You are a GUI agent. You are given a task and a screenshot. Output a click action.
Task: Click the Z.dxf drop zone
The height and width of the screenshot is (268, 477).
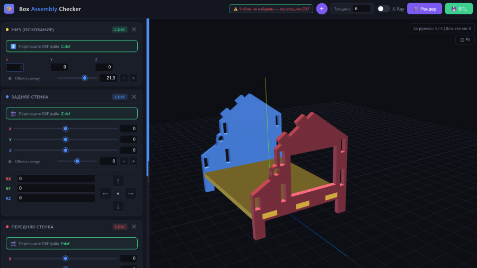[72, 113]
